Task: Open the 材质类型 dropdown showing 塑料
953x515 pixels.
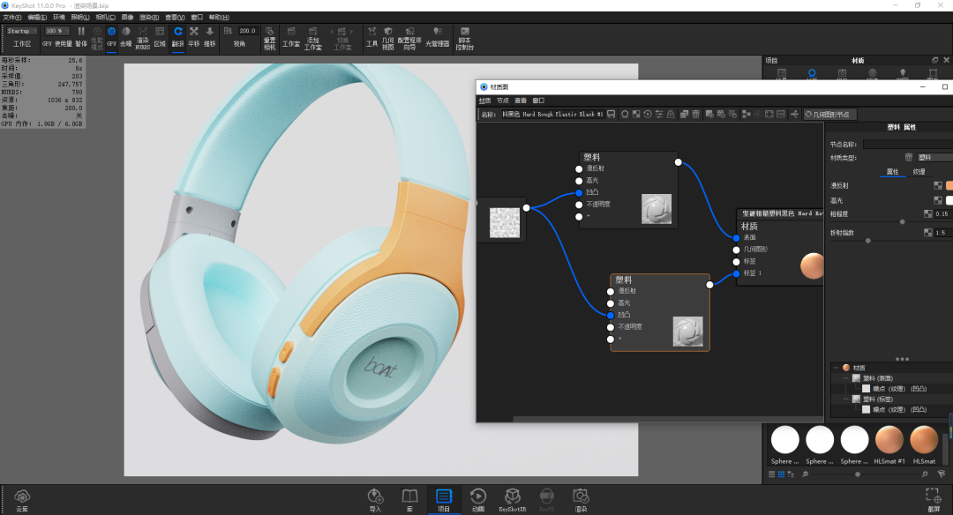Action: [934, 157]
